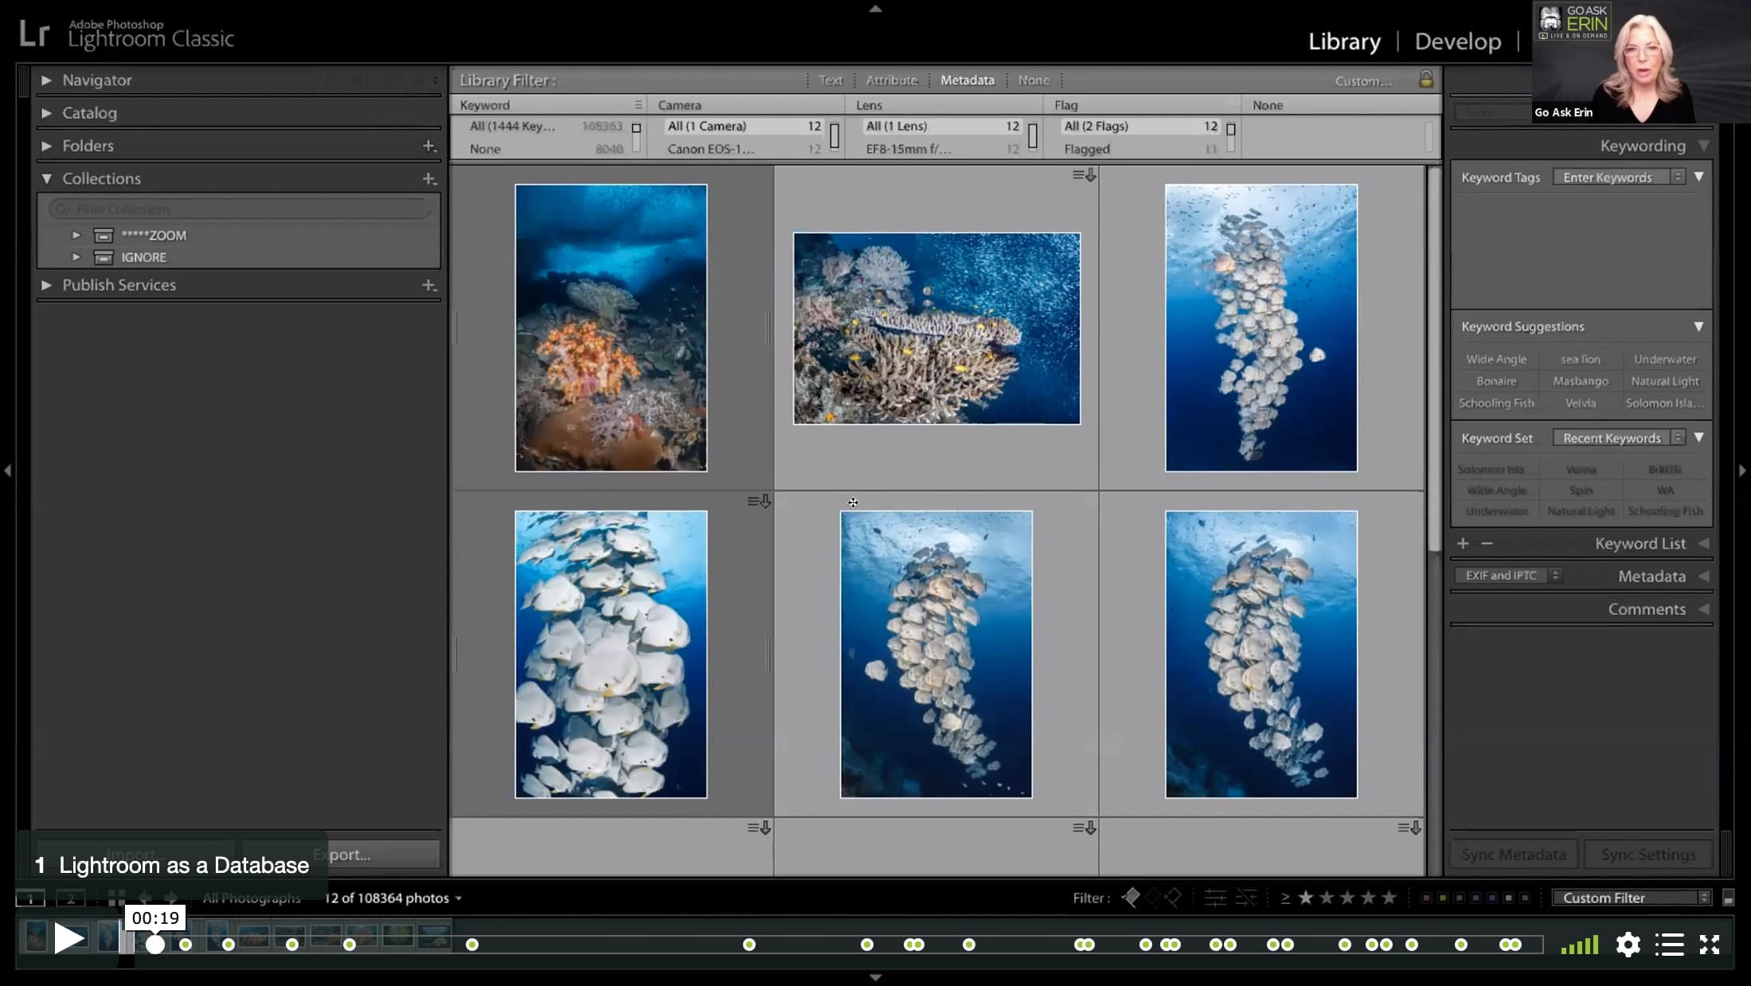Select the orange soft coral photo thumbnail
1751x986 pixels.
(611, 327)
